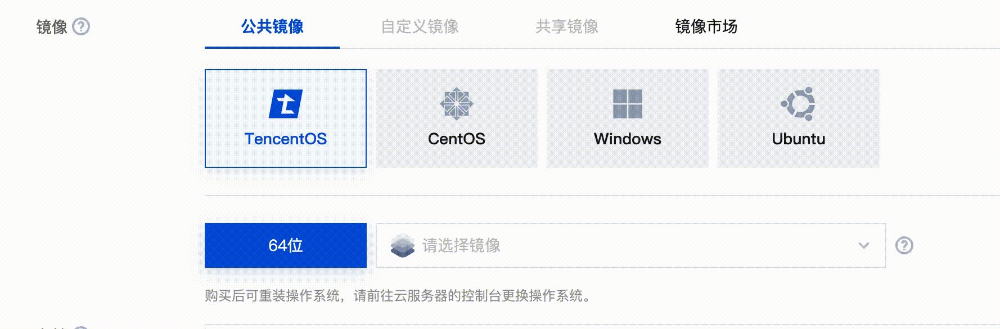Expand the image list chevron arrow

(x=864, y=245)
